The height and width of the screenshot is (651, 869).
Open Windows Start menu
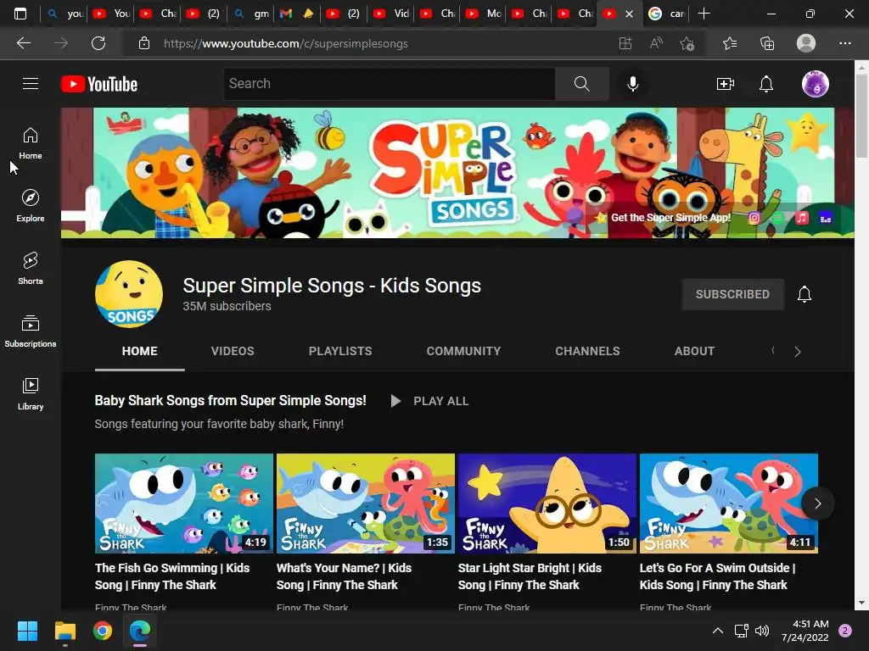click(x=27, y=631)
